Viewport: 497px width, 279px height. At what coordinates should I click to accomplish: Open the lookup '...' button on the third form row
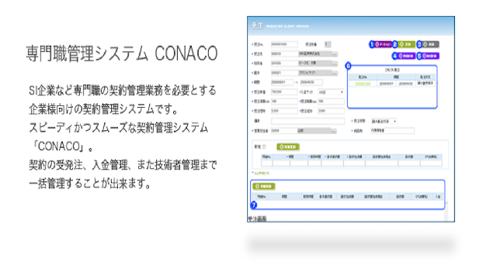click(x=335, y=64)
